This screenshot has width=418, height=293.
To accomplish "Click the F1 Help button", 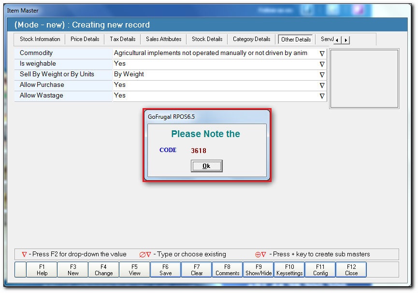I will coord(42,270).
